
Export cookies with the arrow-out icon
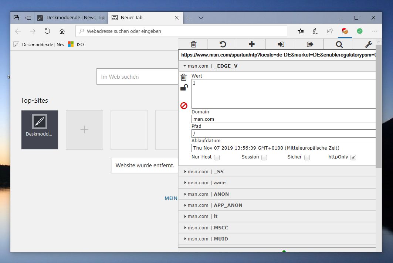(310, 44)
